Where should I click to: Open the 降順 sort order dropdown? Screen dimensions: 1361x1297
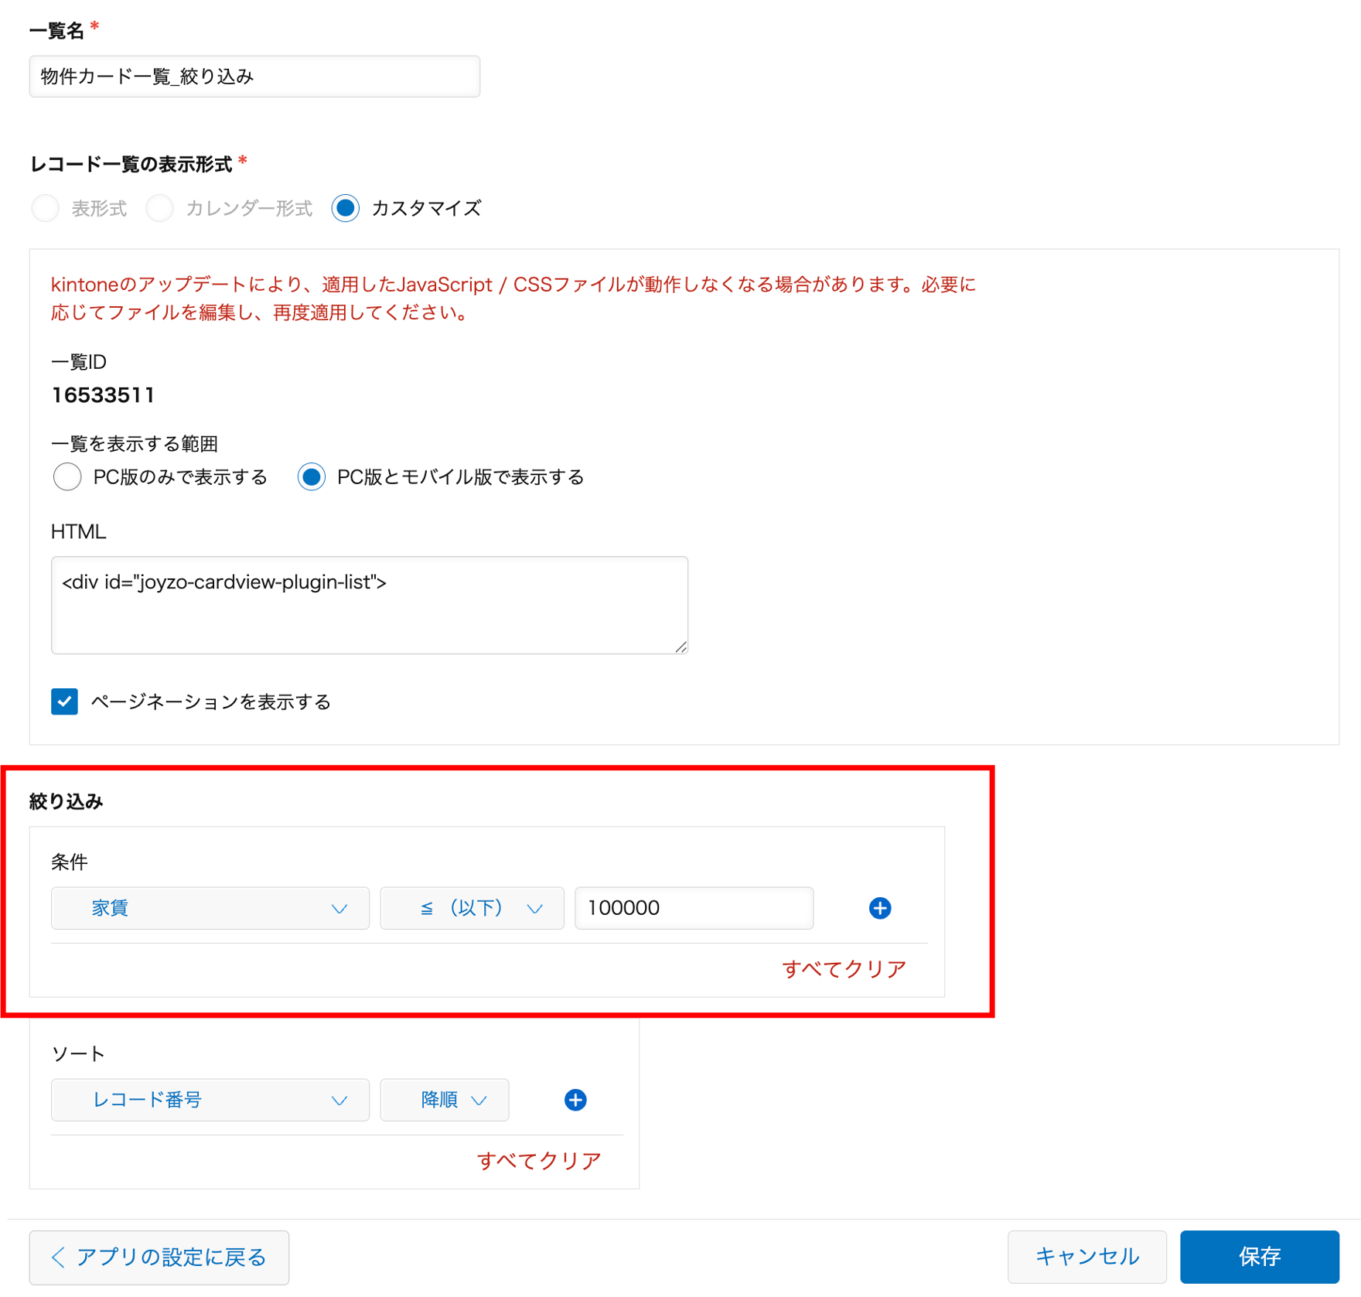[445, 1100]
